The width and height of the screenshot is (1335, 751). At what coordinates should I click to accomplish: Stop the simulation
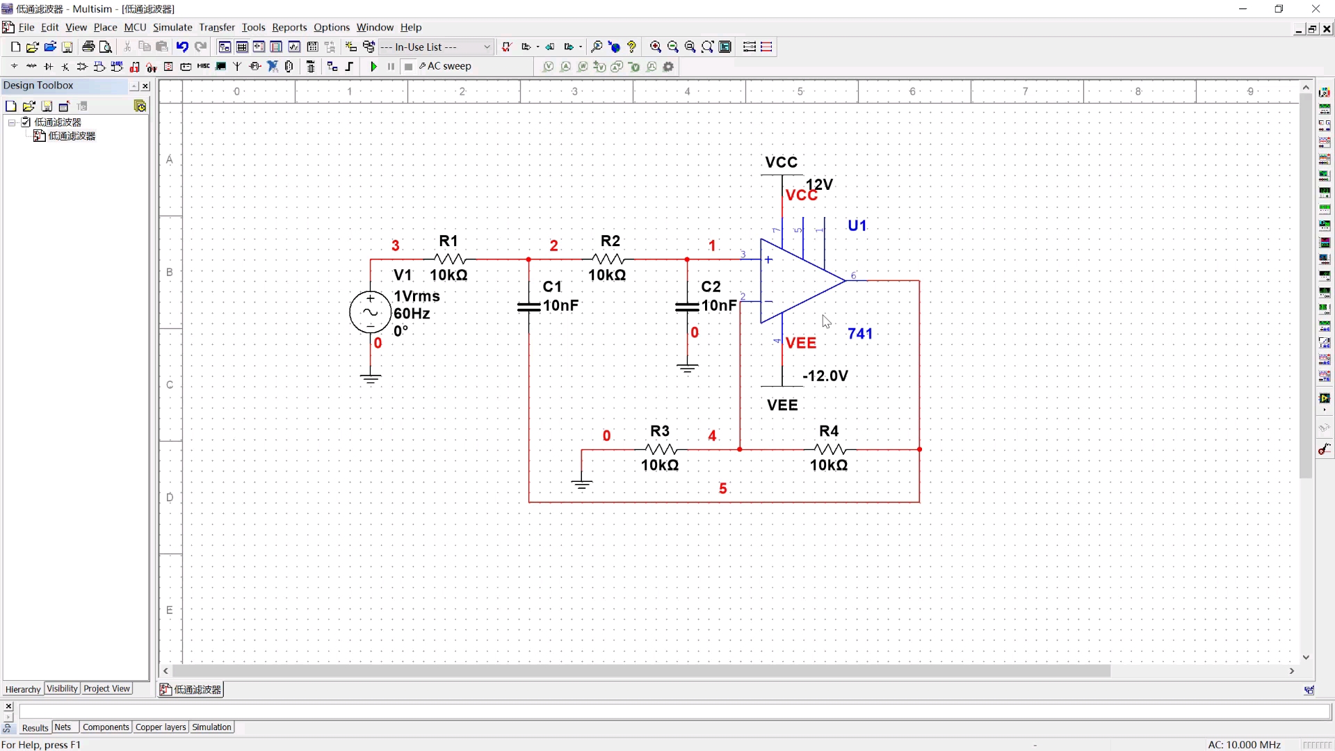(x=409, y=67)
